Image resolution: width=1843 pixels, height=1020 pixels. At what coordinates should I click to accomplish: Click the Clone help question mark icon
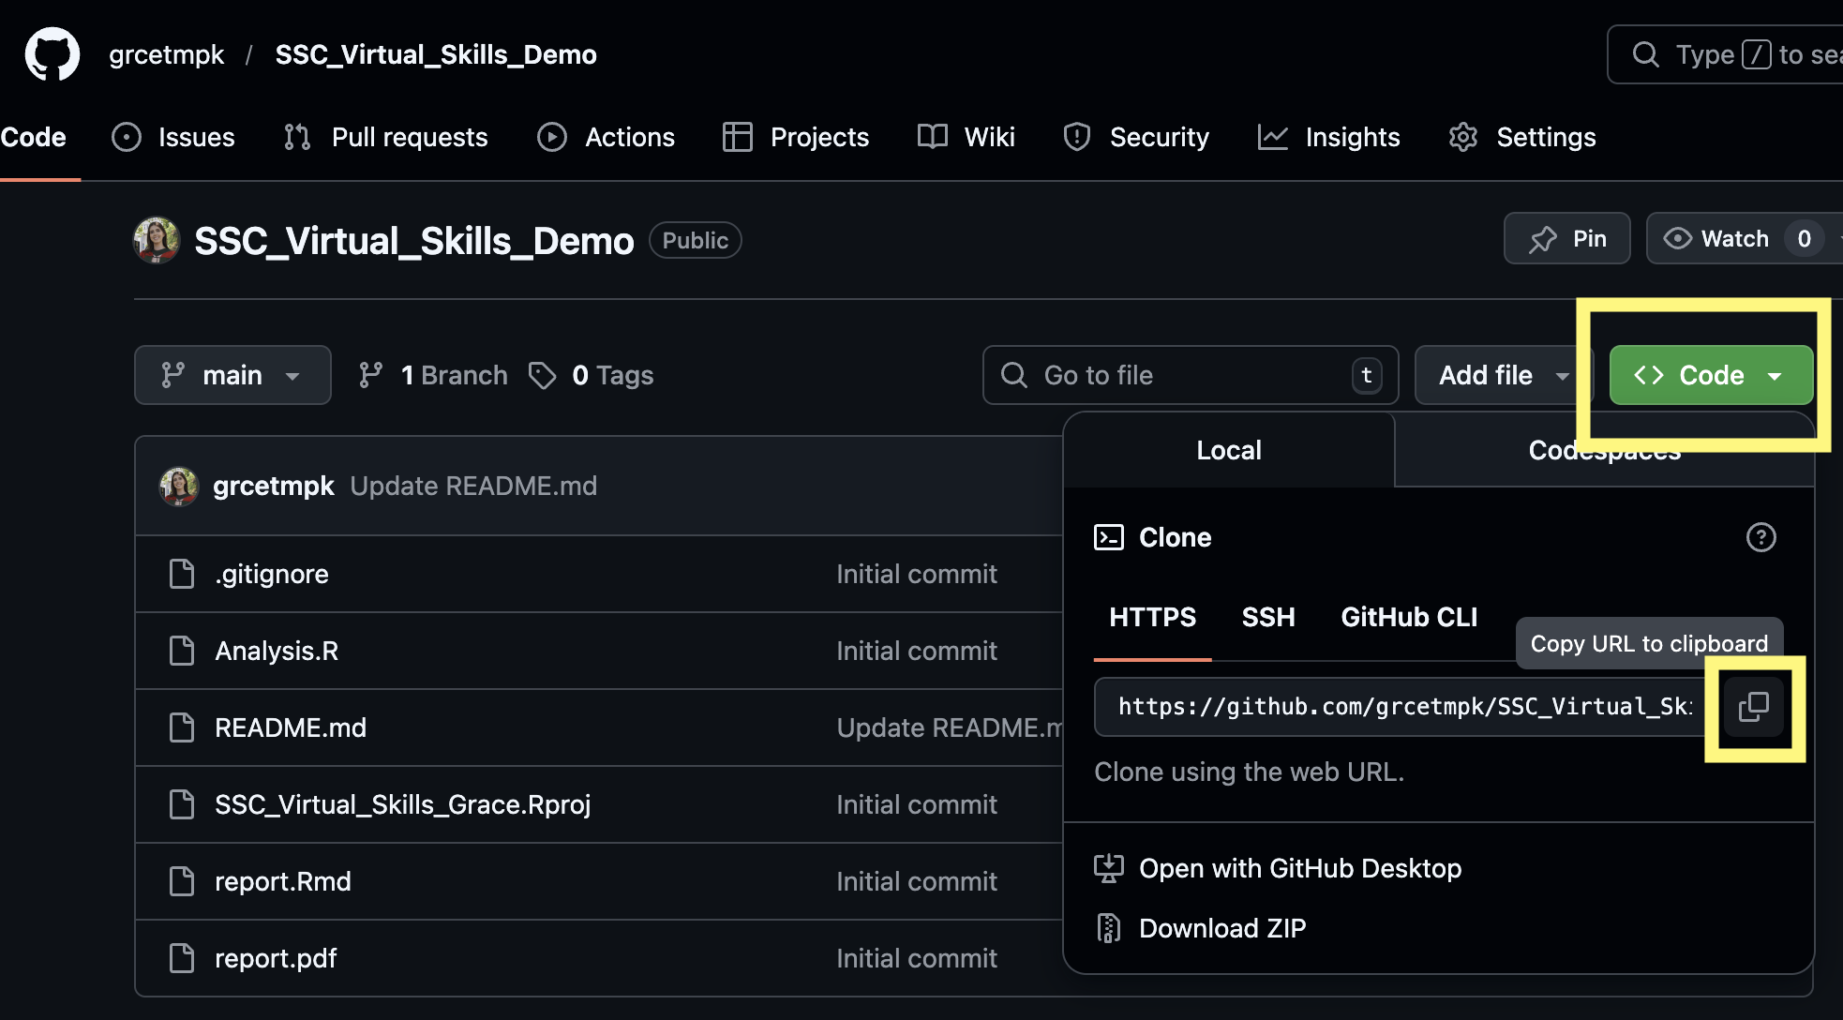(x=1761, y=537)
